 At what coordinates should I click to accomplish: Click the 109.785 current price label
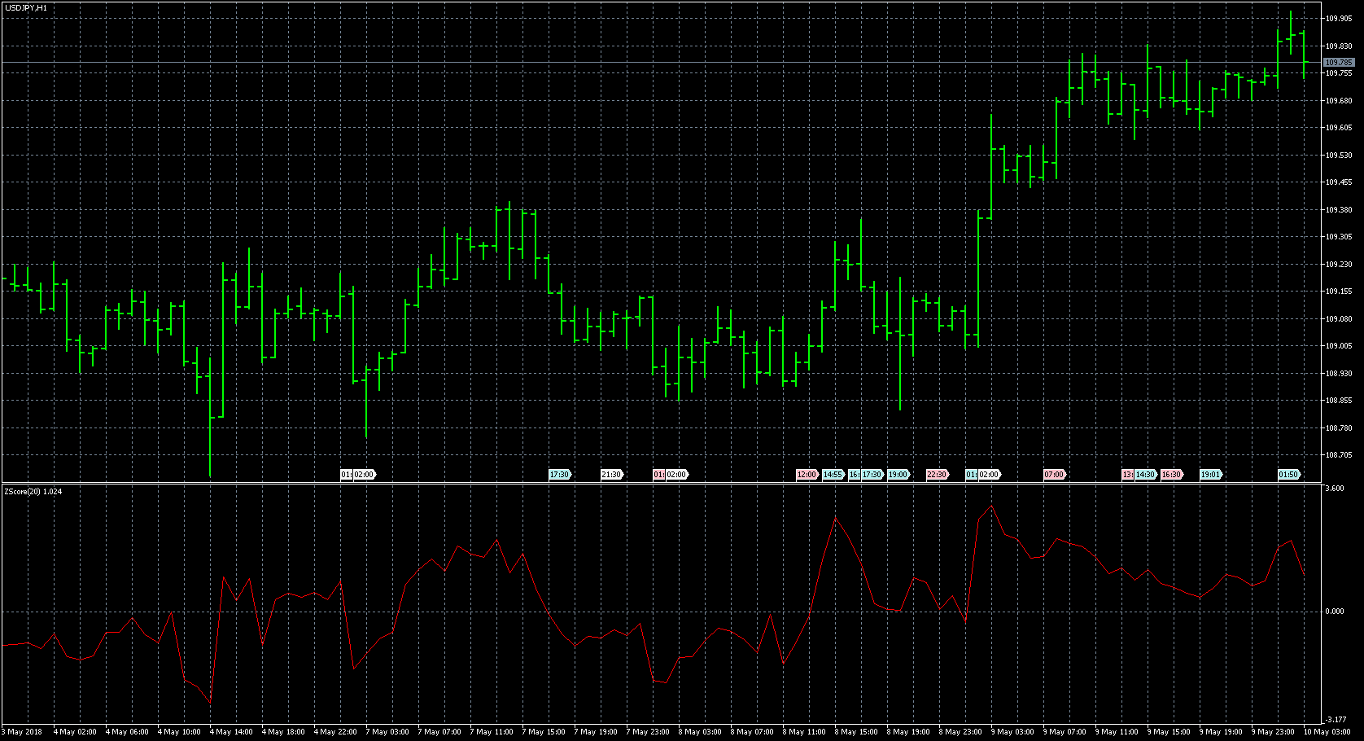click(1339, 63)
